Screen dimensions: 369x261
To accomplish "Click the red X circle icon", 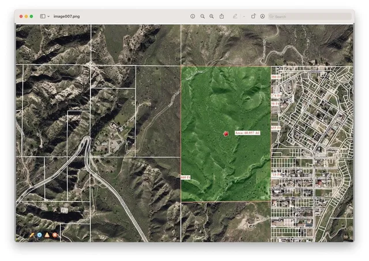I will 54,235.
